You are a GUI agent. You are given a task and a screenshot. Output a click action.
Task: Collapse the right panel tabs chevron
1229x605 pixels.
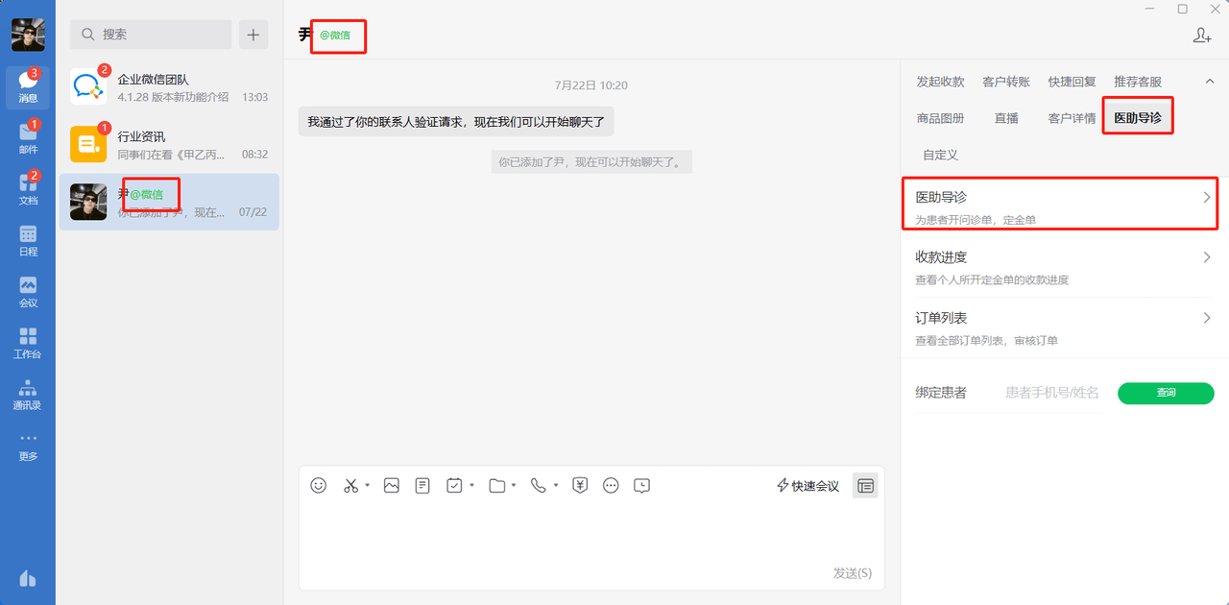click(x=1209, y=82)
